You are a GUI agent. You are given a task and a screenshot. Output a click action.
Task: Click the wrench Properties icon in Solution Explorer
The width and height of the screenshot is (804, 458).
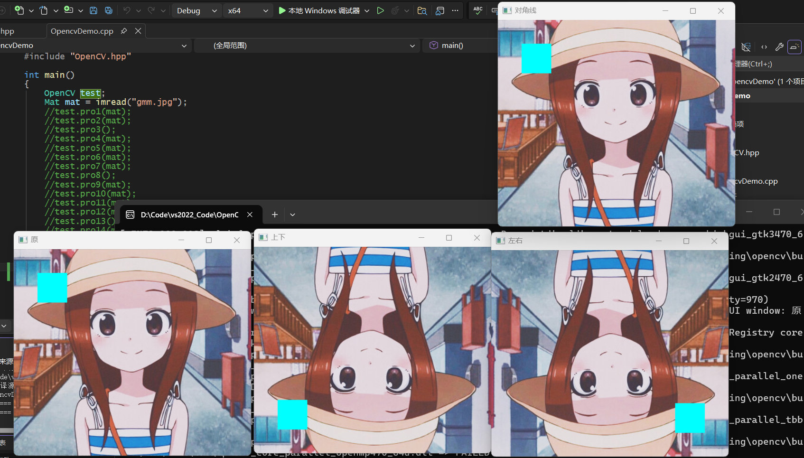click(x=779, y=47)
